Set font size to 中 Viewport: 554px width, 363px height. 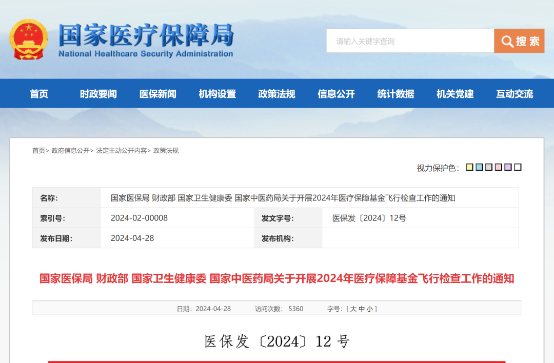(362, 309)
